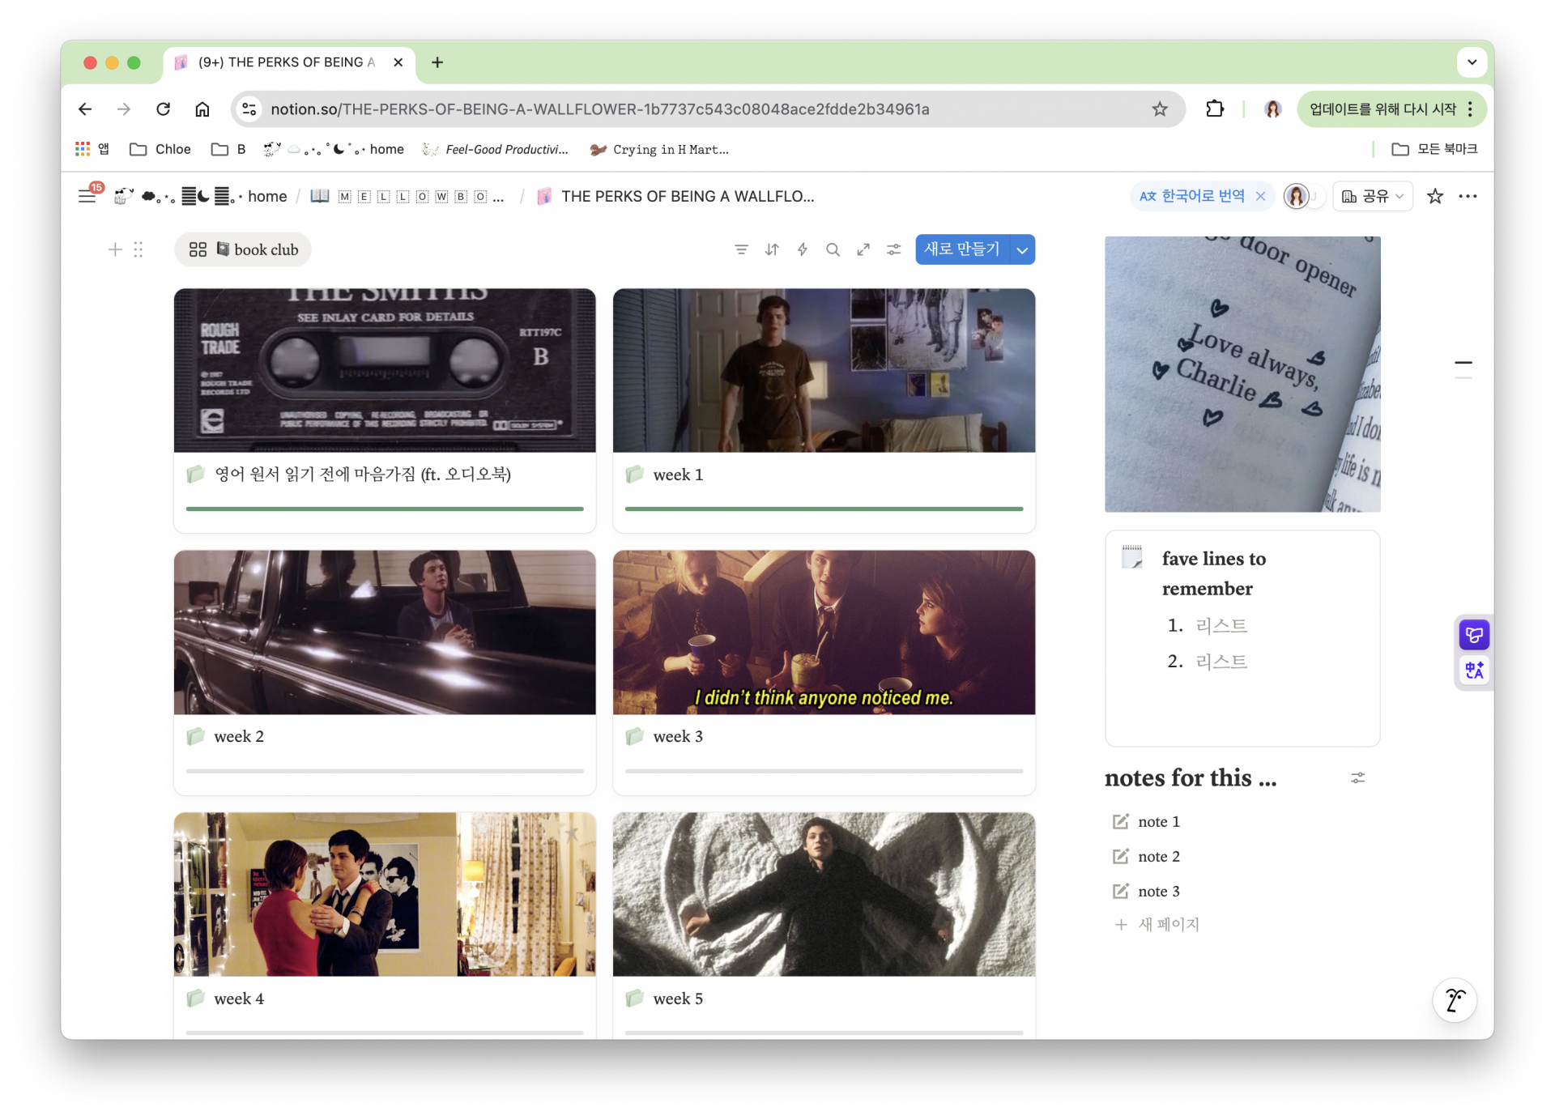1555x1120 pixels.
Task: View site information icon in address bar
Action: pos(249,109)
